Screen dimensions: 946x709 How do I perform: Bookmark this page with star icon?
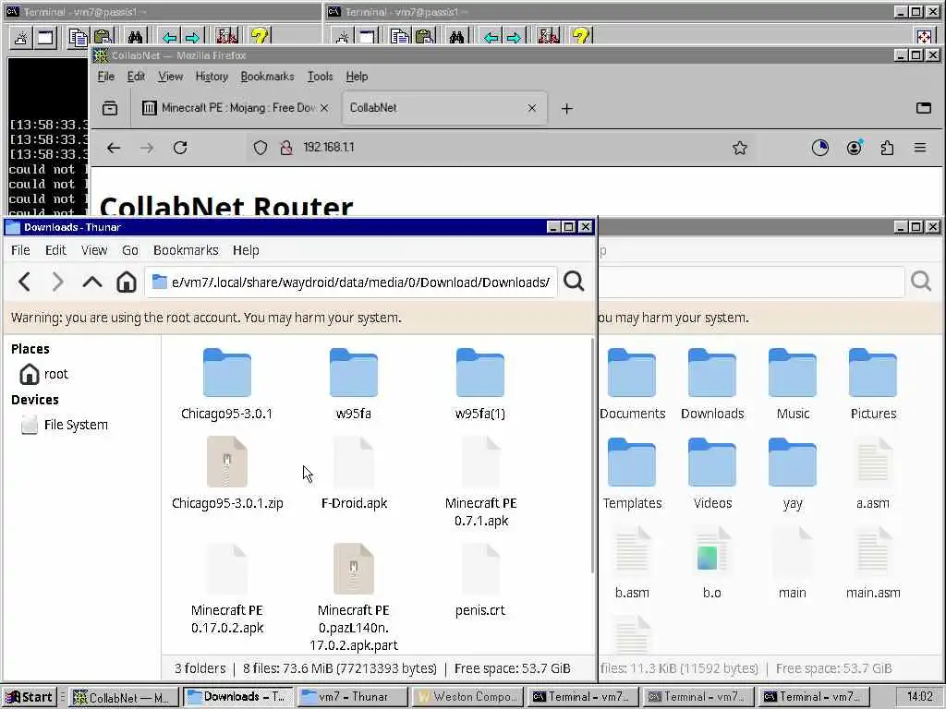click(x=740, y=148)
